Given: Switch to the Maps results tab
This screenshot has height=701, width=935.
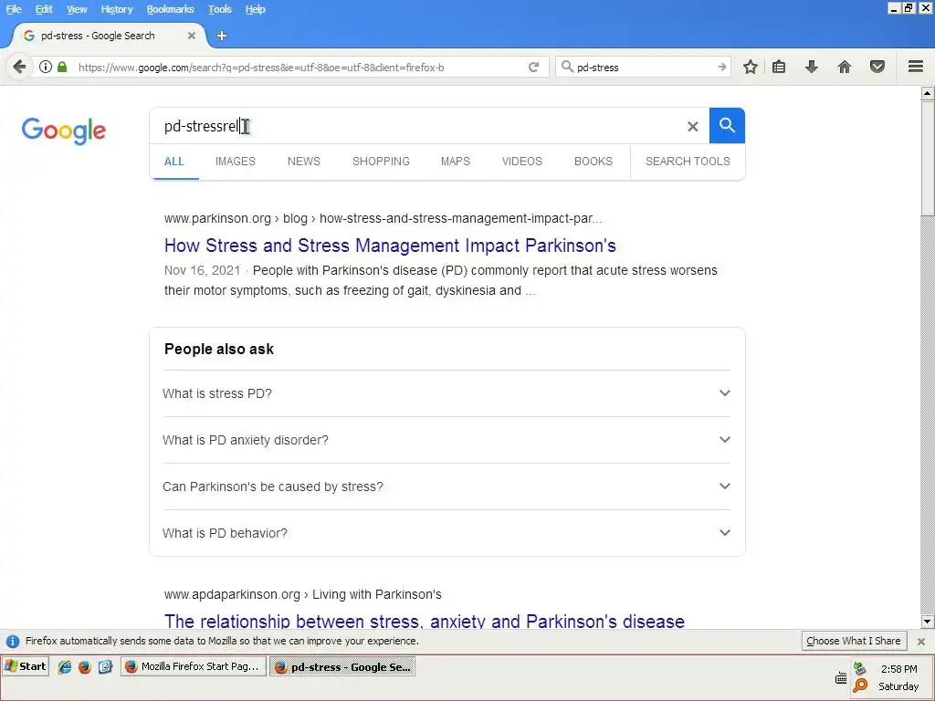Looking at the screenshot, I should tap(455, 161).
